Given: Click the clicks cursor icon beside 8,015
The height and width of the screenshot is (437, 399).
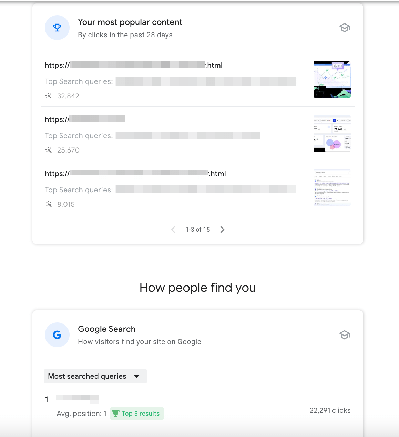Looking at the screenshot, I should (x=49, y=204).
